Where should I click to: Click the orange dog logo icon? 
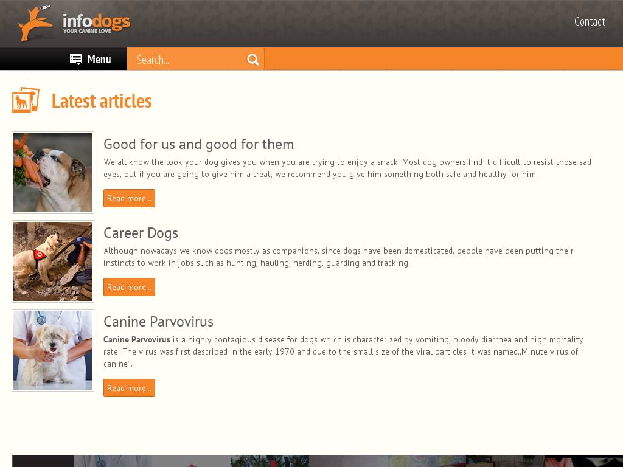[x=35, y=24]
